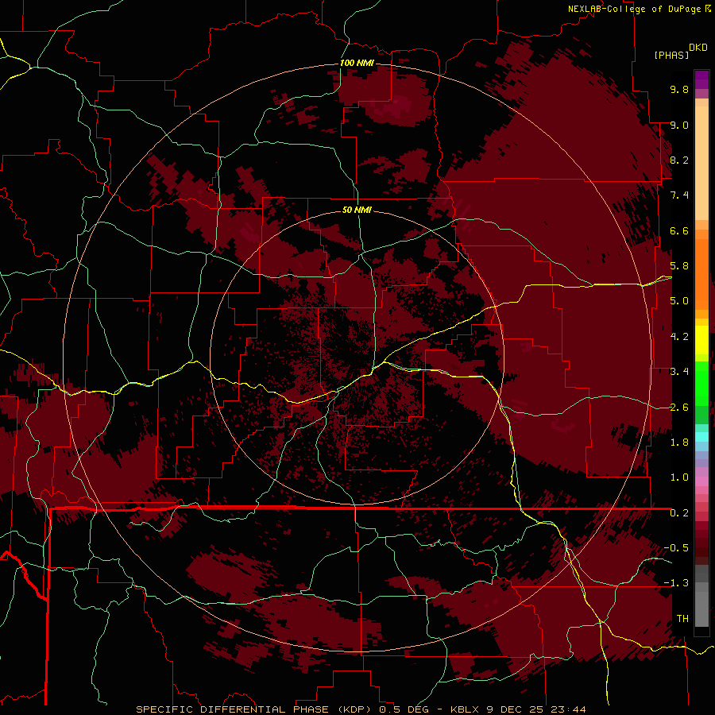Click the 6.6 value on the scale
The image size is (715, 715).
[679, 230]
